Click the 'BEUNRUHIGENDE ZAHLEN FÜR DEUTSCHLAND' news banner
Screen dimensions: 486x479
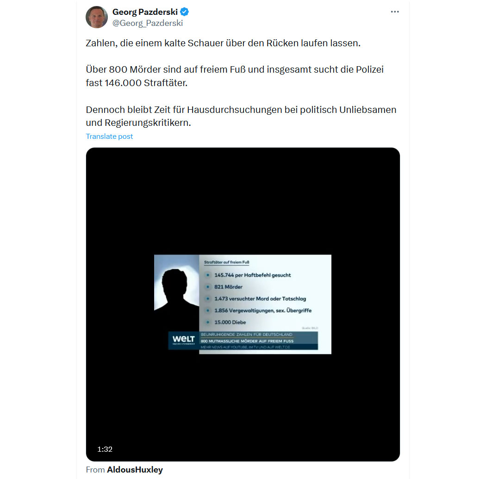pyautogui.click(x=246, y=335)
